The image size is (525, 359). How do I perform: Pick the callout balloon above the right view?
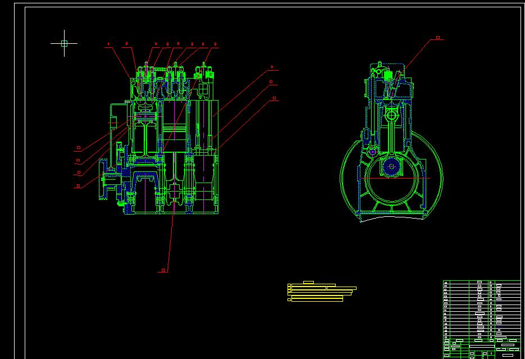coord(437,38)
